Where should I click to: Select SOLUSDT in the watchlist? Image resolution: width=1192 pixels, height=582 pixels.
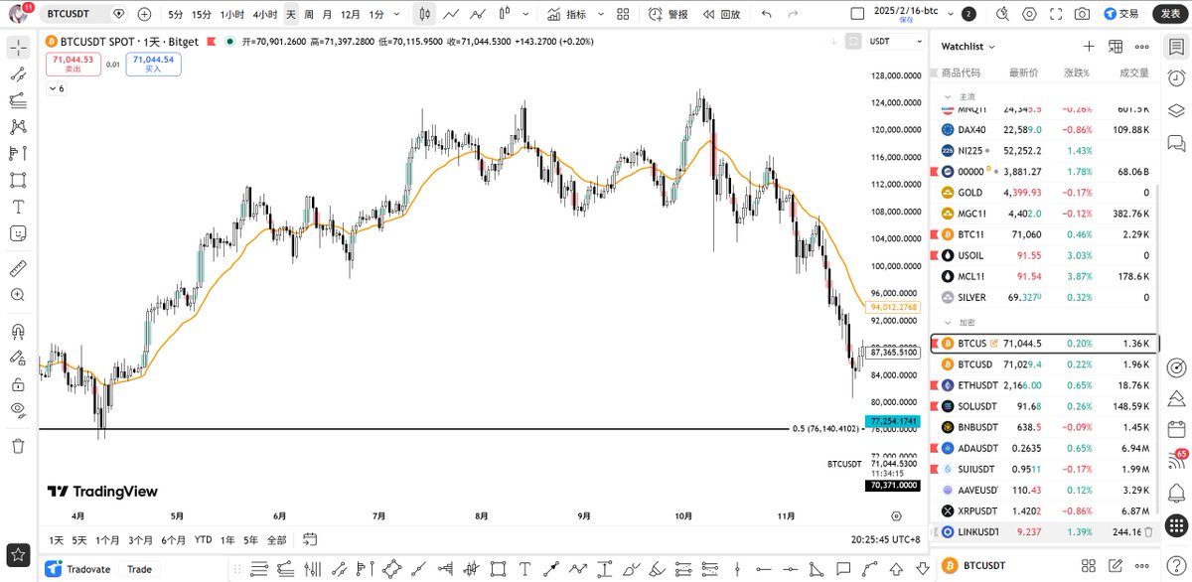click(1043, 405)
